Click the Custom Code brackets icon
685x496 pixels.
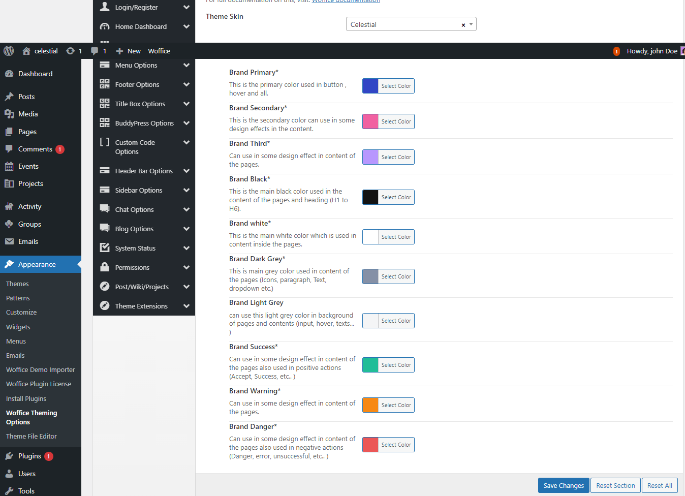pos(105,142)
